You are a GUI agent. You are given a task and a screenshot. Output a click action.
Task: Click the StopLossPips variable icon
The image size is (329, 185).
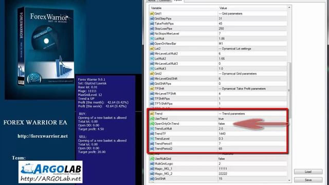[152, 29]
